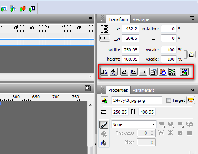Click the import icon with blue play arrow
The width and height of the screenshot is (198, 154).
pos(13,9)
